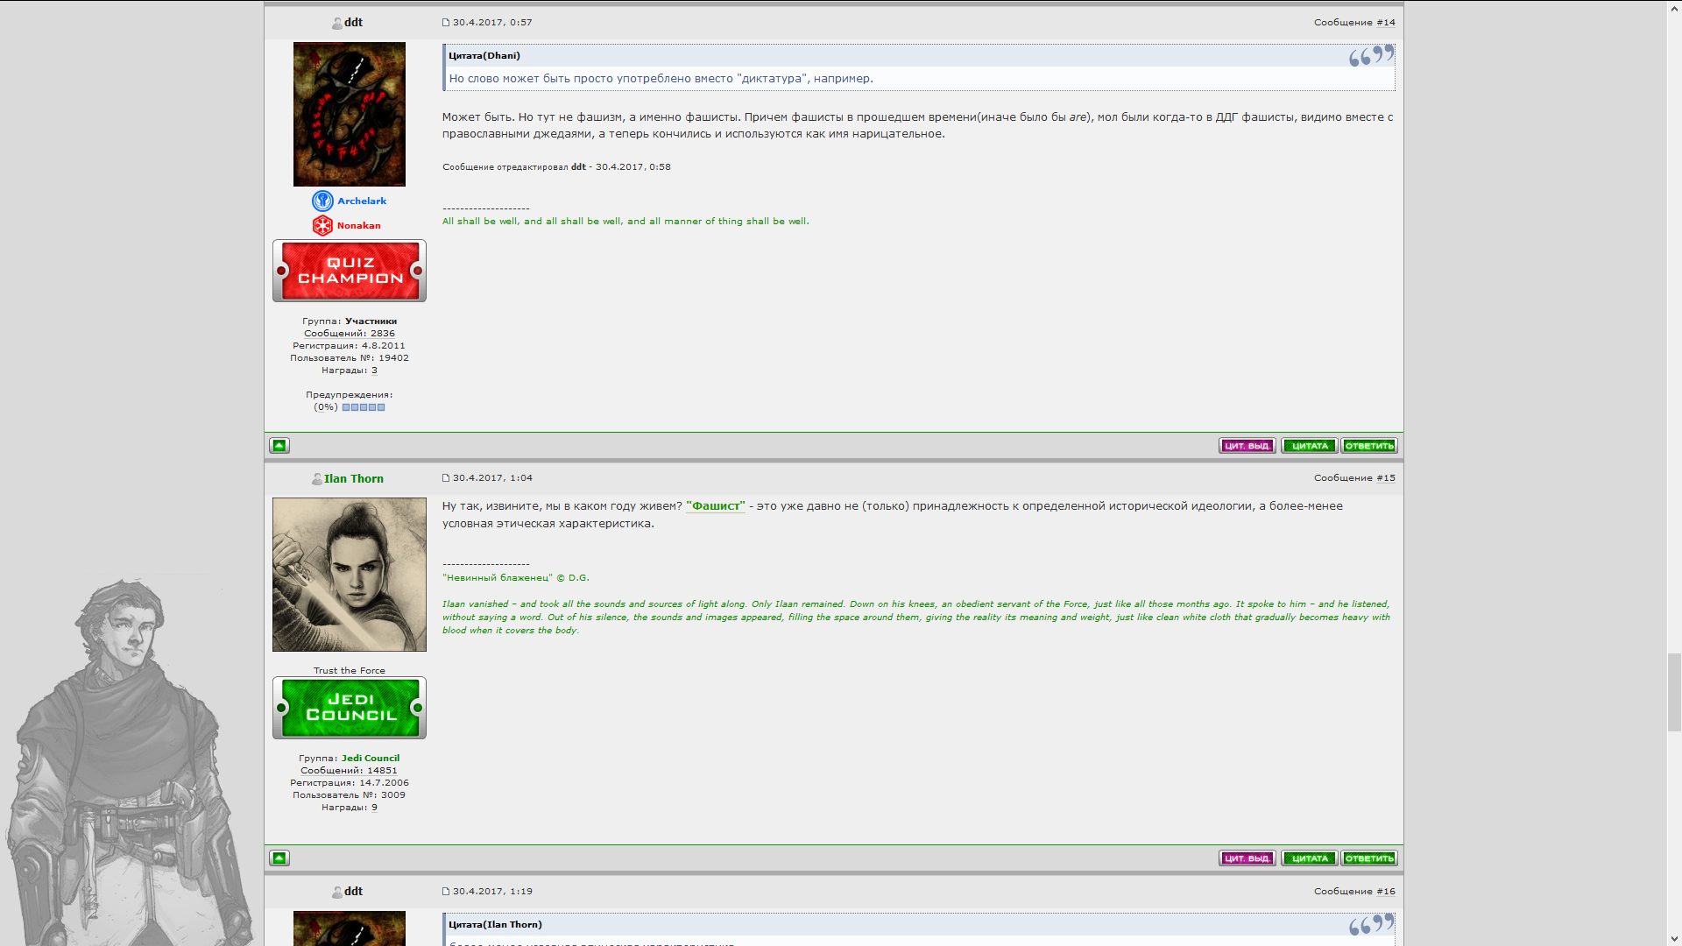Click the quote marks icon in the Ilan Thorn quote

click(x=1371, y=925)
